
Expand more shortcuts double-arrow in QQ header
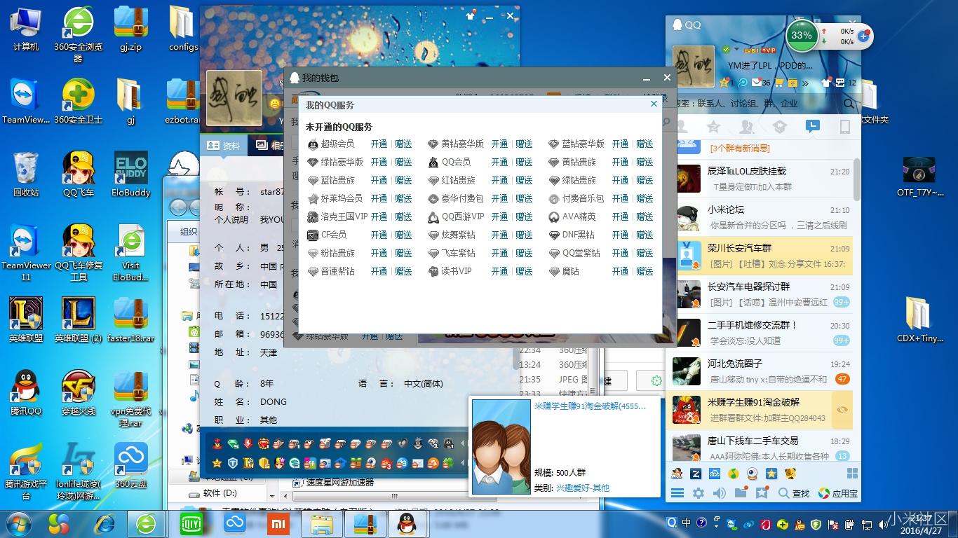coord(805,83)
